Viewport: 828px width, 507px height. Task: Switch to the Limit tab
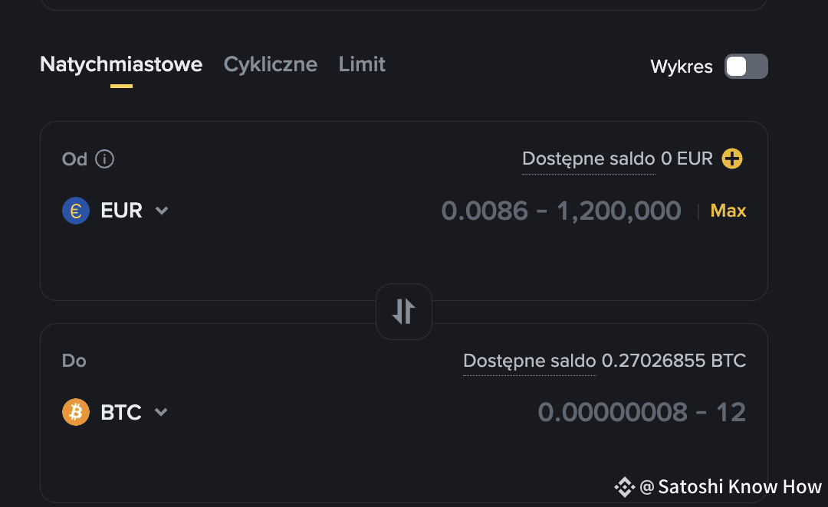[362, 64]
